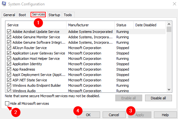Uncheck Adobe Genuine Monitor Service checkbox
The height and width of the screenshot is (119, 178).
click(9, 37)
